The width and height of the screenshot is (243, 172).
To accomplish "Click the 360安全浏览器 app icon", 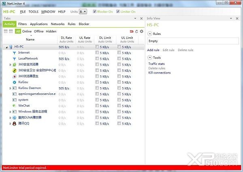I will coord(15,64).
